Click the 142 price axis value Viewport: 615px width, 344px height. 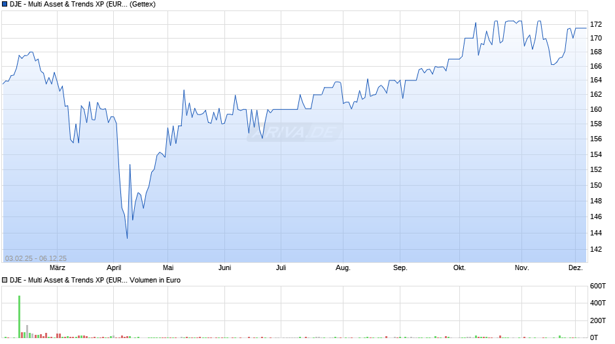coord(596,249)
